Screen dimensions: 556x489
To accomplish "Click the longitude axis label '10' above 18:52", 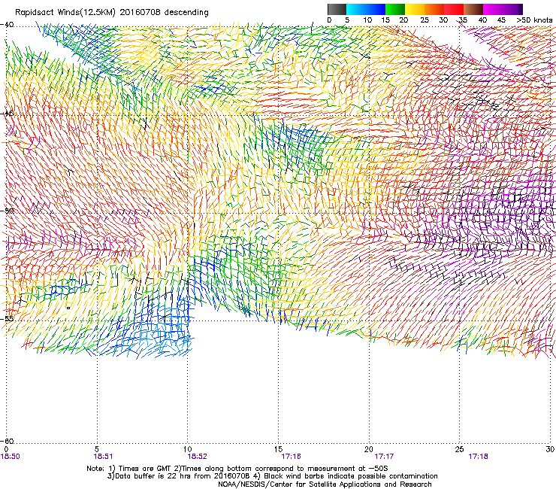I will pos(188,449).
